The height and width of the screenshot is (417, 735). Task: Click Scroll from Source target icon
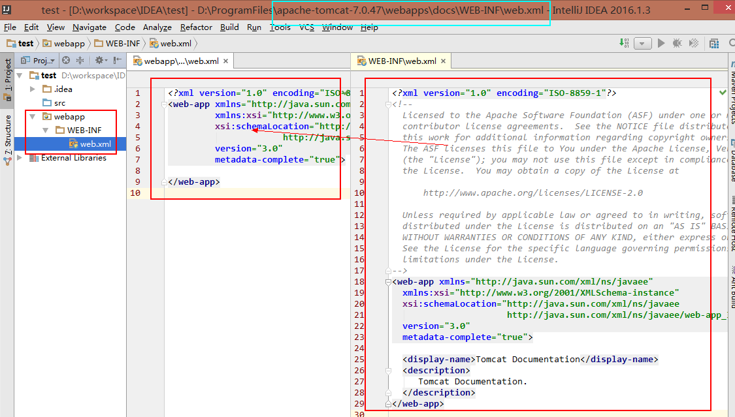point(66,60)
